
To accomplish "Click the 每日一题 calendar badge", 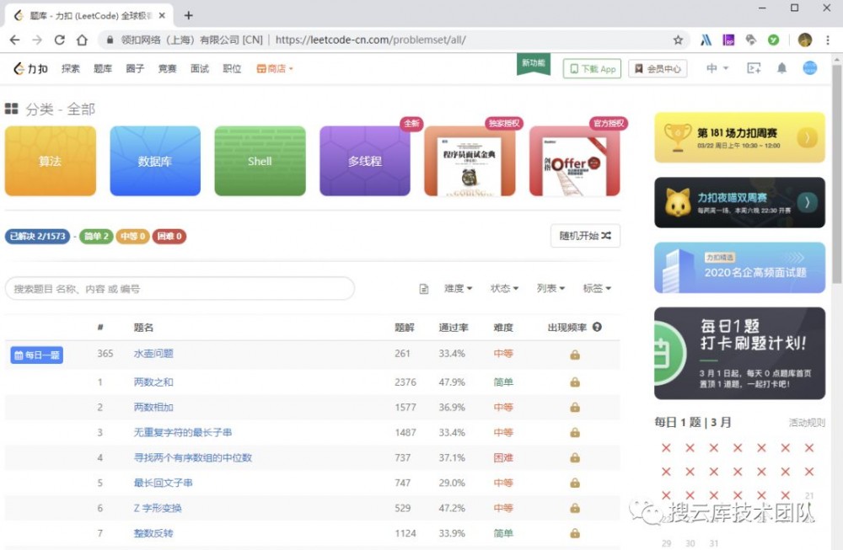I will click(x=35, y=355).
